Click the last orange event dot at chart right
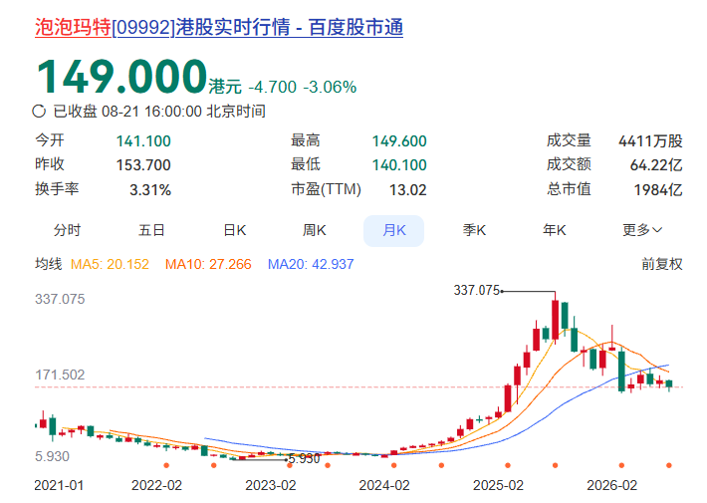Viewport: 707px width, 503px height. pos(669,465)
